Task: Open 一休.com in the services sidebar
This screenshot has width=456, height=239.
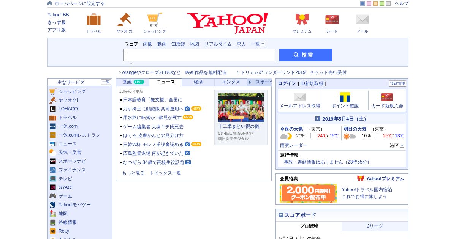Action: pyautogui.click(x=68, y=126)
